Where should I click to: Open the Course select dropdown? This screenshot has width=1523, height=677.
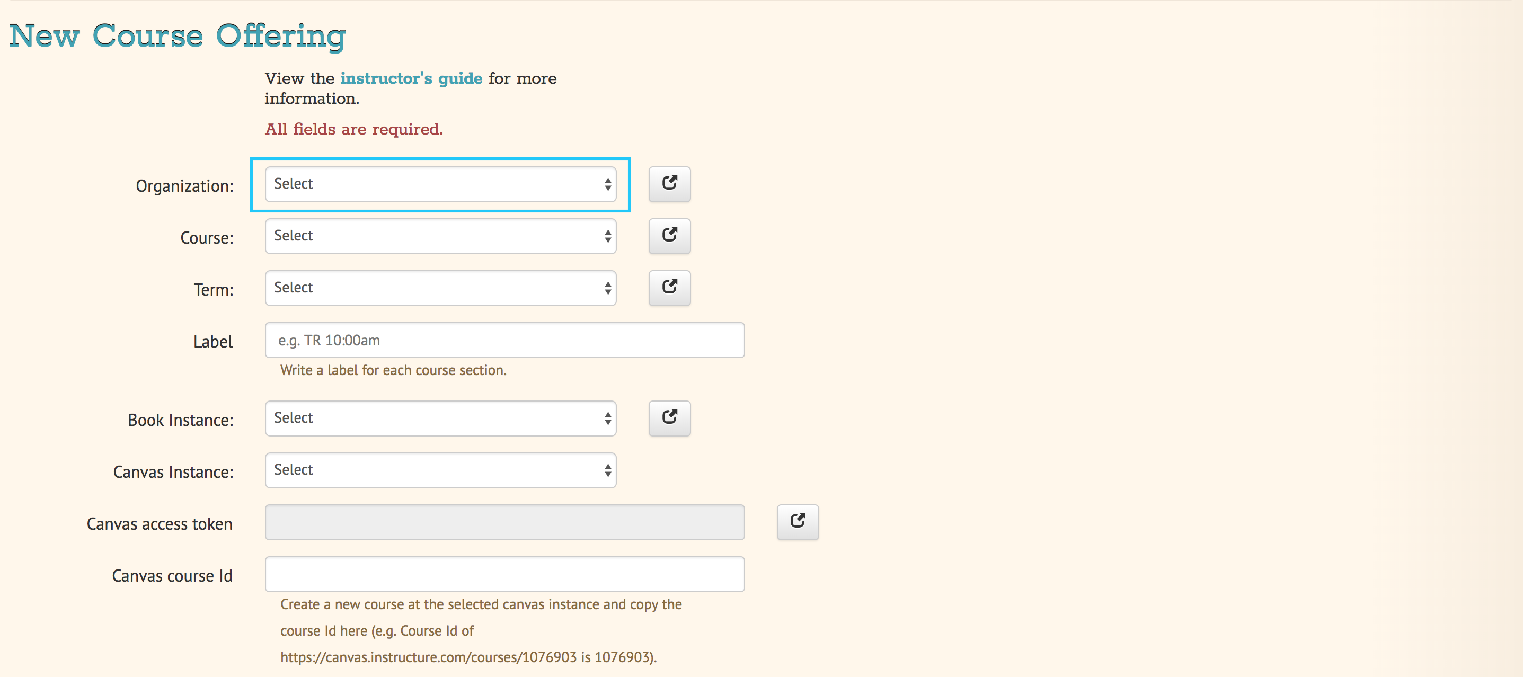click(440, 236)
